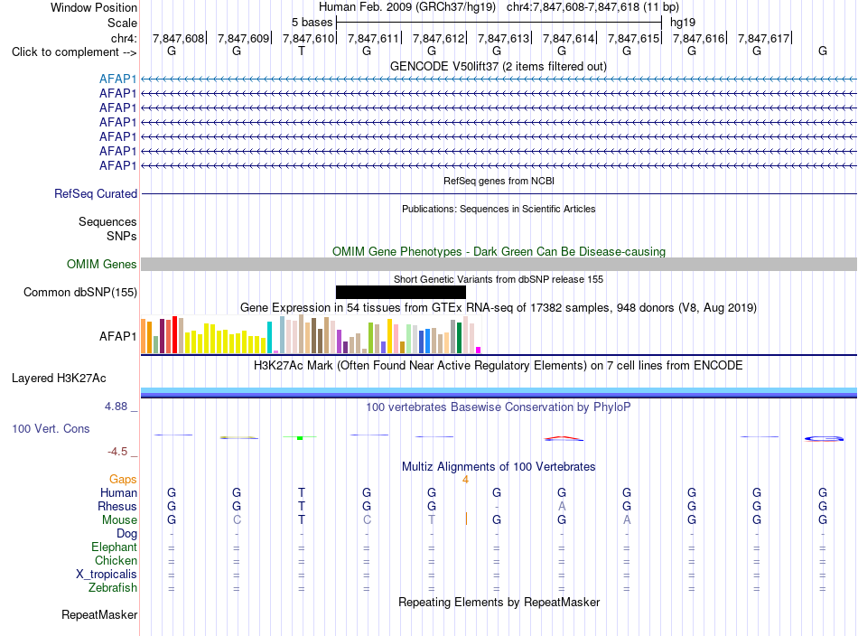Click the "100 Vert. Cons" track label
This screenshot has width=858, height=636.
click(x=51, y=428)
